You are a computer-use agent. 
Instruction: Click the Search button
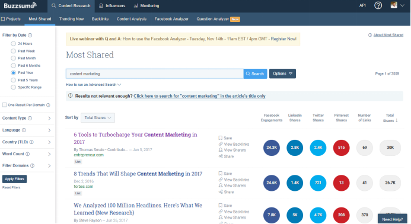tap(255, 73)
